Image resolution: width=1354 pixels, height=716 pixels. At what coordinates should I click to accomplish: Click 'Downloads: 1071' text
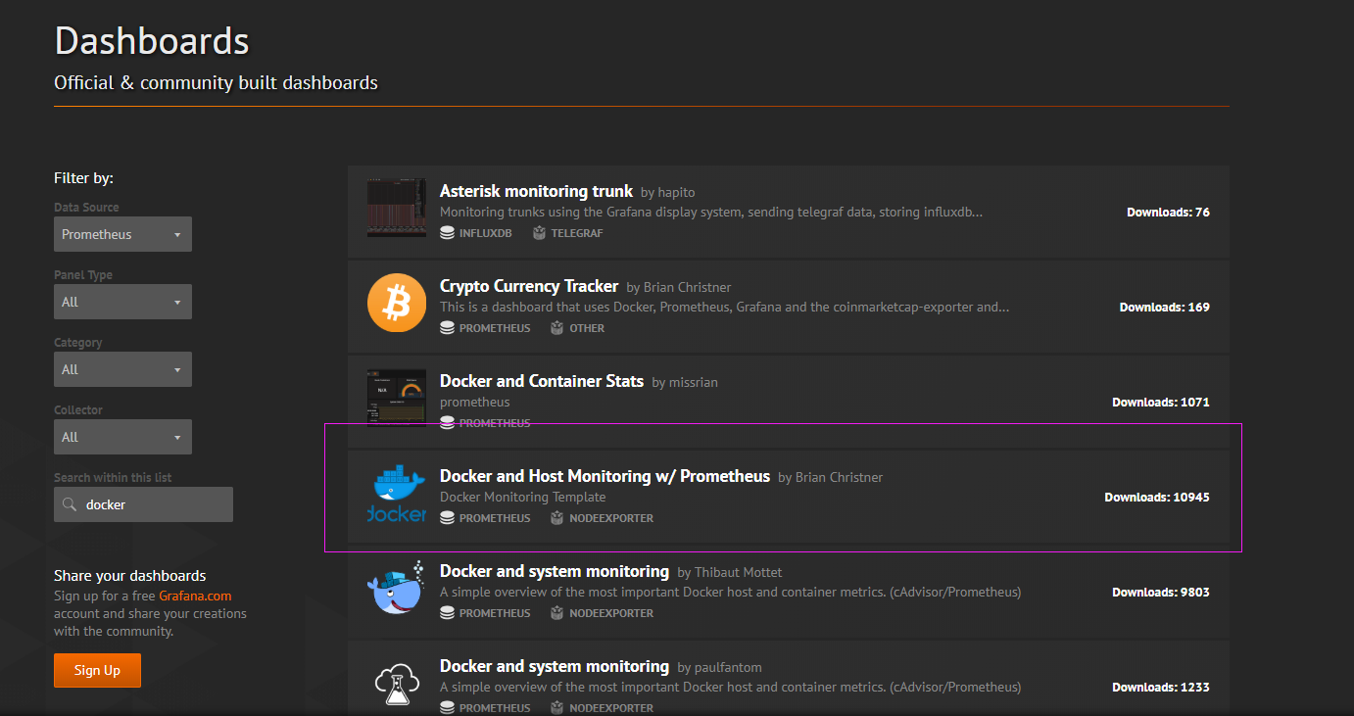pos(1161,403)
